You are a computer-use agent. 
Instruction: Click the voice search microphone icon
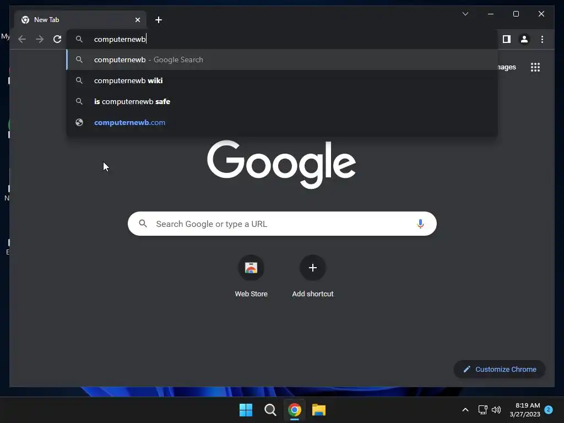tap(420, 224)
